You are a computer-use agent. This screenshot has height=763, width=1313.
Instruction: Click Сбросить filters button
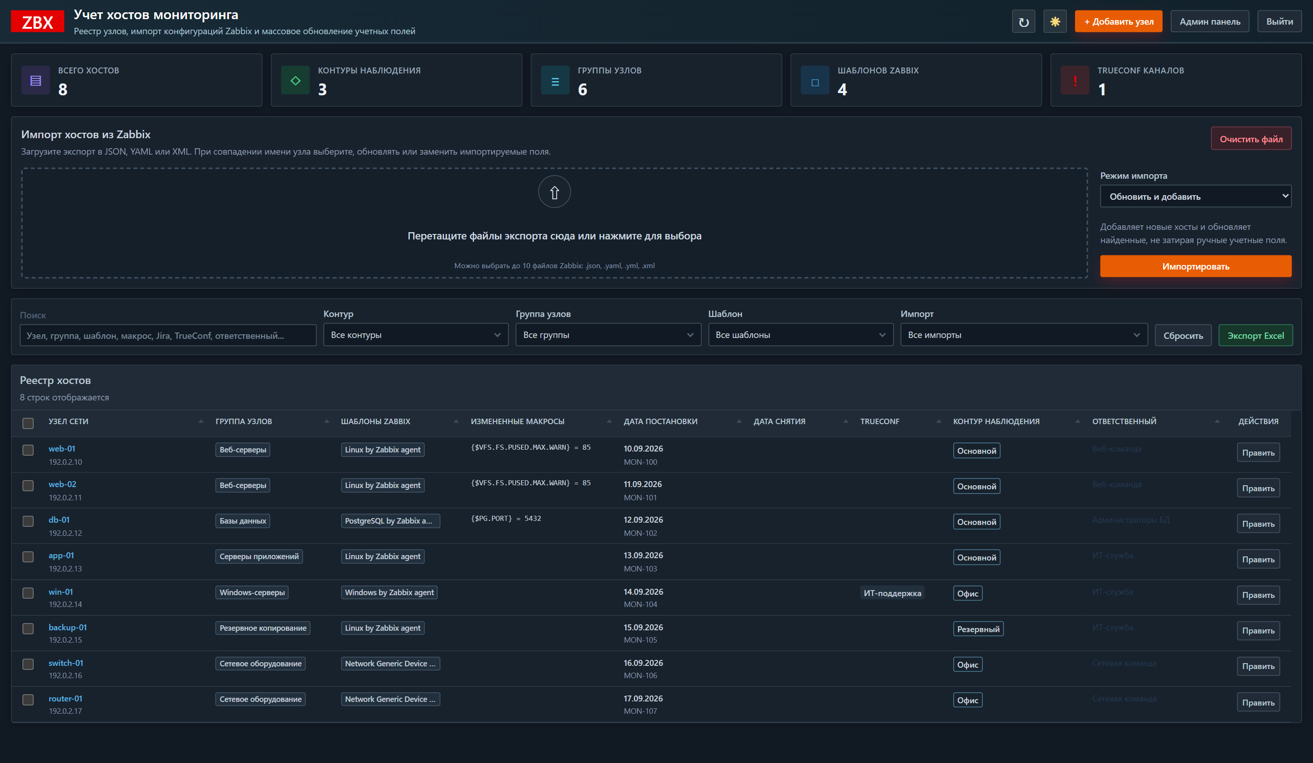click(1183, 336)
